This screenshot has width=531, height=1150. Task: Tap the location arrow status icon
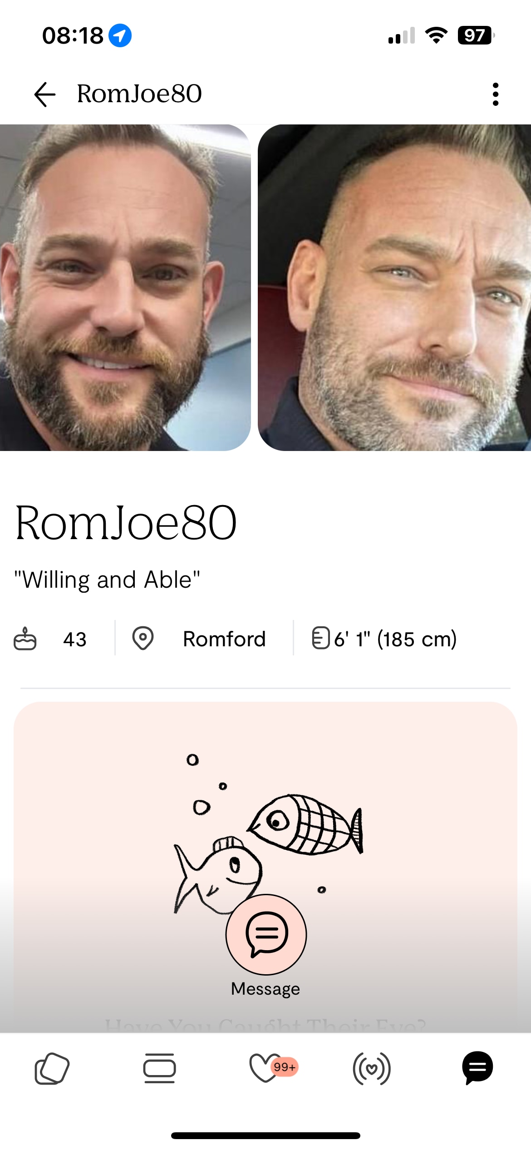(x=120, y=35)
